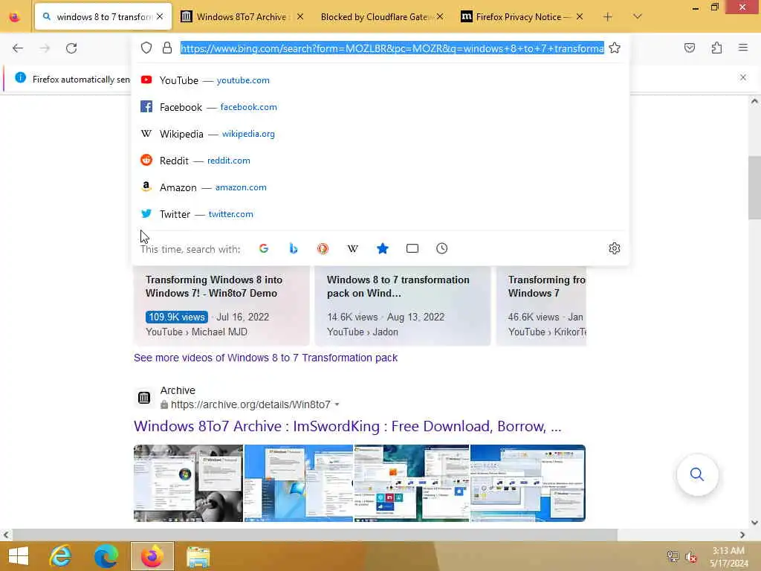Choose Reddit suggestion in dropdown
Viewport: 761px width, 571px height.
tap(380, 161)
